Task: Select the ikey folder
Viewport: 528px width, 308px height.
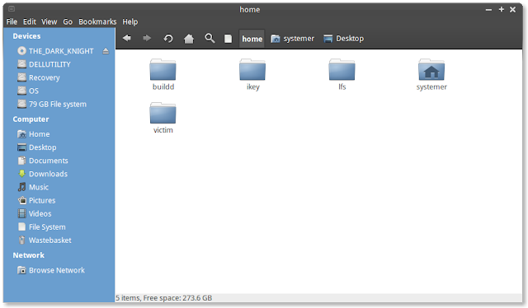Action: click(252, 75)
